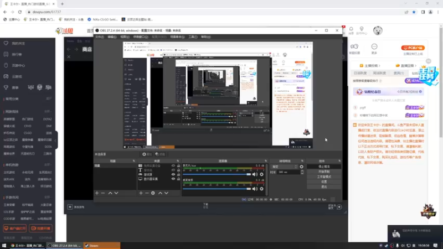Enable 工作室模式 in OBS
Image resolution: width=443 pixels, height=249 pixels.
(324, 177)
